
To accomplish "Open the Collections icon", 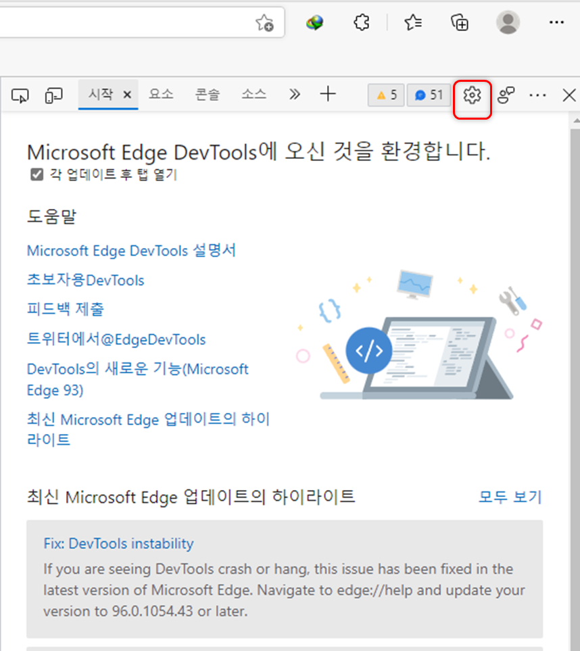I will 460,22.
